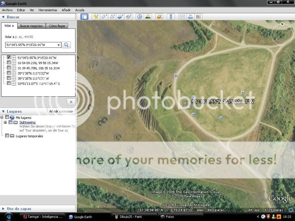Check the 33°51'13.07"S result checkbox
This screenshot has height=221, width=295.
pyautogui.click(x=9, y=83)
